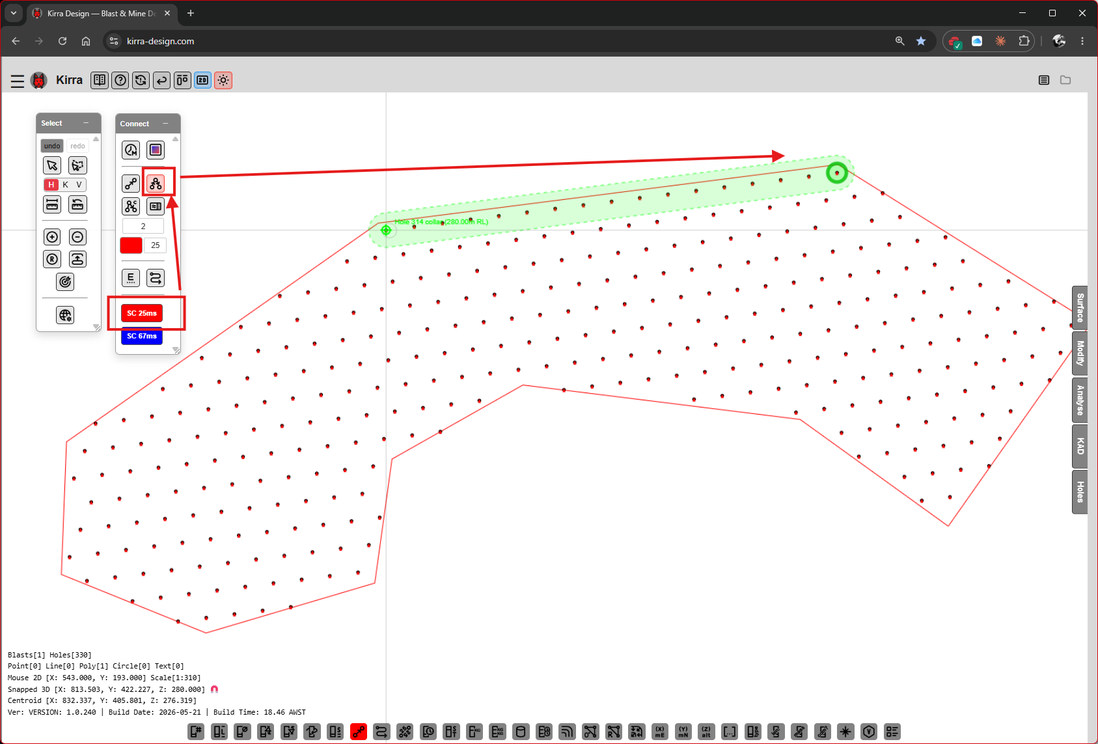Open the Modify side tab
This screenshot has height=744, width=1098.
1080,353
